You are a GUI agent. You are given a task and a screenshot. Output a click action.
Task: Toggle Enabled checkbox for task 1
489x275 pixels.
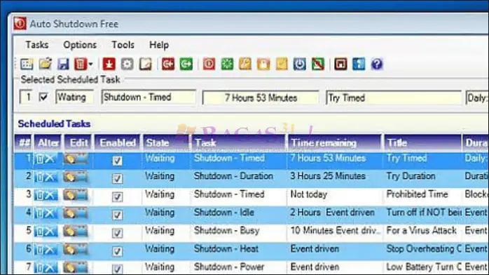tap(117, 161)
